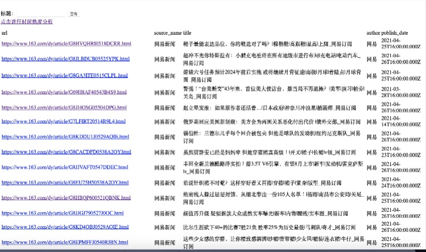Click publish date 2021-03-28T16:00:00.000Z
The height and width of the screenshot is (252, 426).
click(401, 92)
